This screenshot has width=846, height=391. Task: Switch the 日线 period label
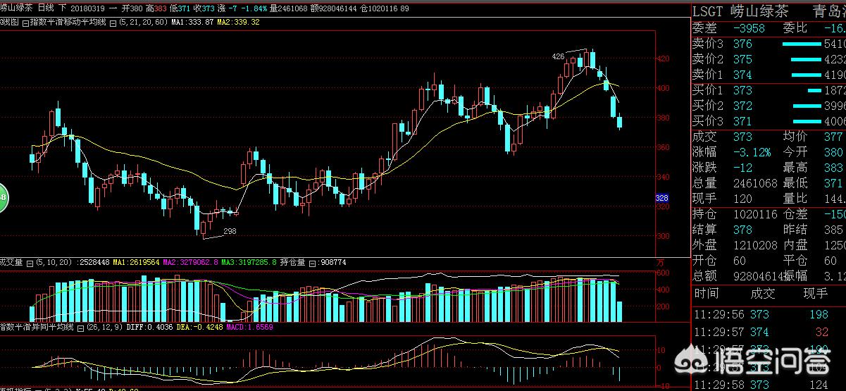point(46,8)
